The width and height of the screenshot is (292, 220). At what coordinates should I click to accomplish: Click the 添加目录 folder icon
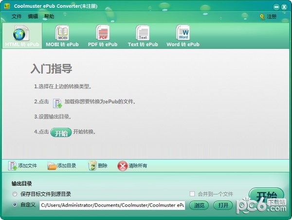click(x=52, y=165)
